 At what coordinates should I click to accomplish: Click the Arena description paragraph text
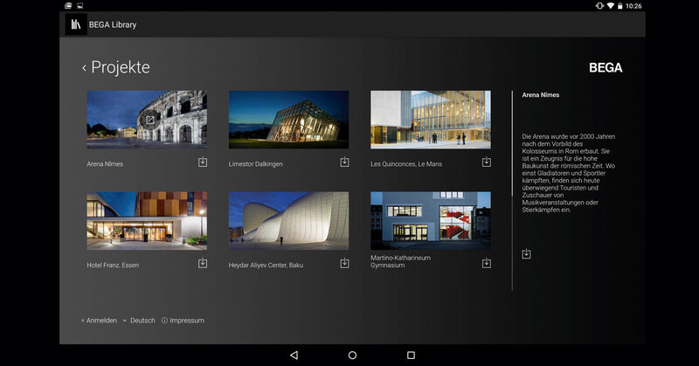click(569, 173)
